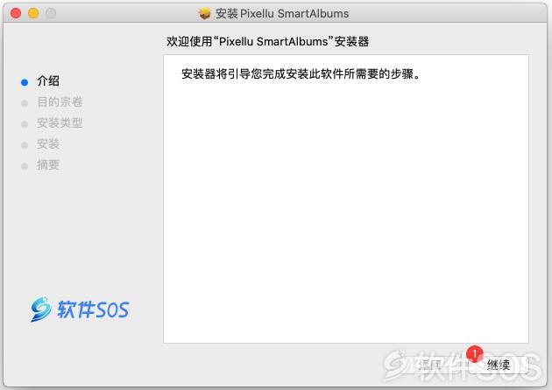
Task: Click the 软件SOS logo in the sidebar
Action: tap(80, 310)
